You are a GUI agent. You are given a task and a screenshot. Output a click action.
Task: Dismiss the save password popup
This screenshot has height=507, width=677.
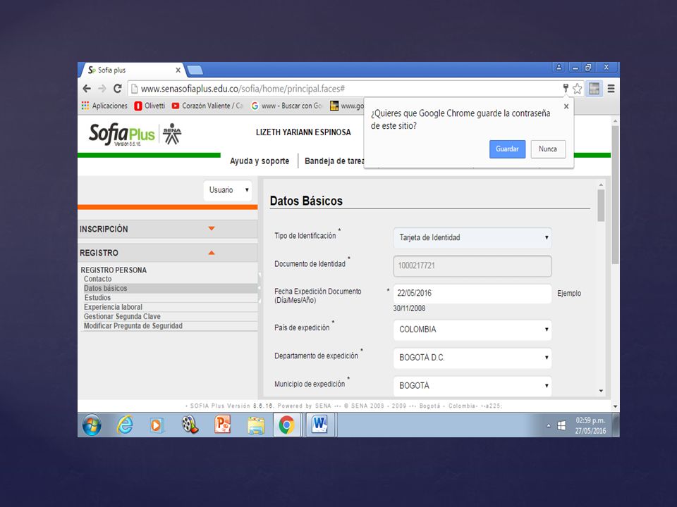tap(566, 106)
